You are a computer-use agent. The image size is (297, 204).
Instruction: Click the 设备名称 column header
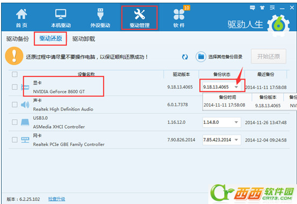(87, 74)
